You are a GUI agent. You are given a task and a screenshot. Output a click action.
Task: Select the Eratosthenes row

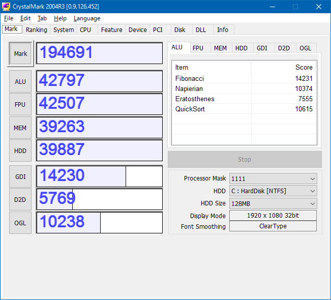(x=244, y=99)
